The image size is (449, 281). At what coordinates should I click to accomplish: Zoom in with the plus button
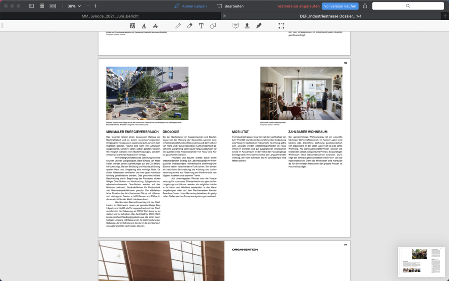(x=96, y=6)
